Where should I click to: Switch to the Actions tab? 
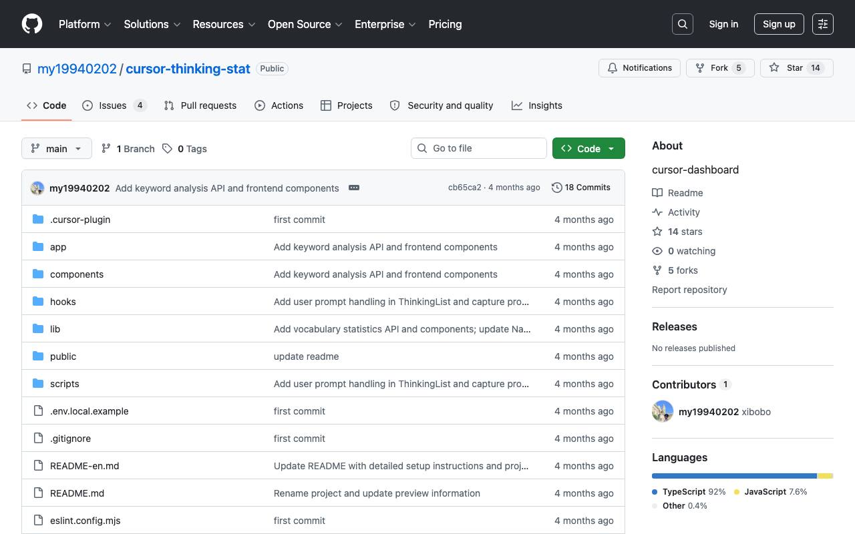(x=279, y=105)
